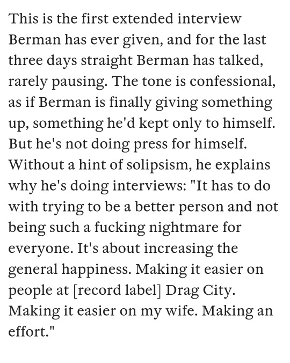
Task: Click the final word "effort."
Action: click(31, 331)
